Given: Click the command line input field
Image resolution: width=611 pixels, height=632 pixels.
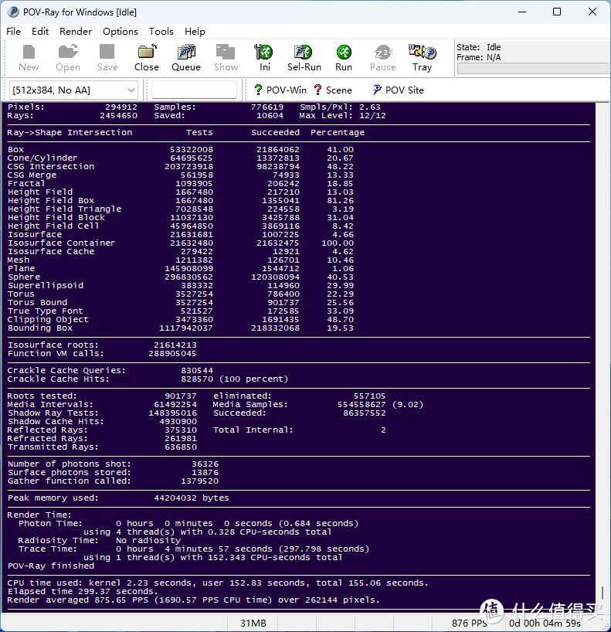Looking at the screenshot, I should pyautogui.click(x=194, y=90).
